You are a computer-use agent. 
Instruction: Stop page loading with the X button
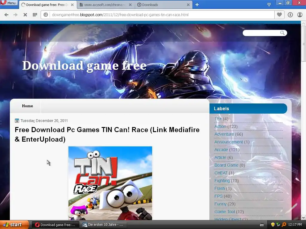pos(25,15)
